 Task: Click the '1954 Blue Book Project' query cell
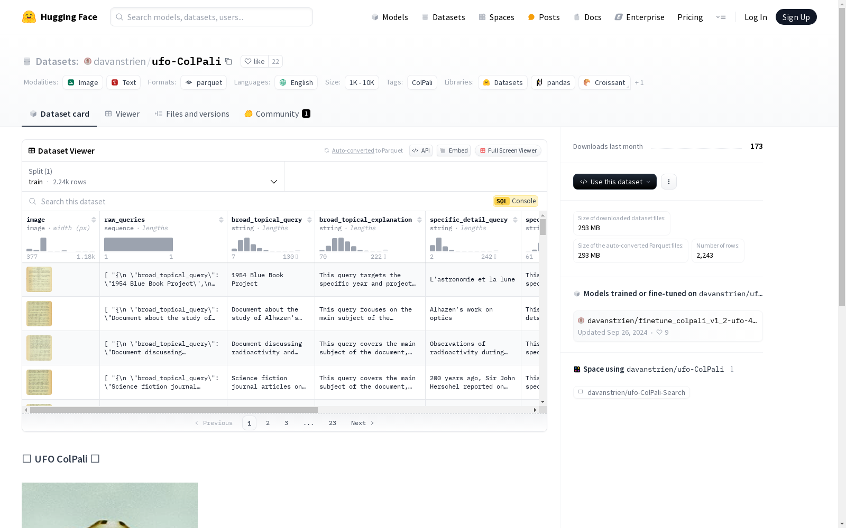coord(271,279)
